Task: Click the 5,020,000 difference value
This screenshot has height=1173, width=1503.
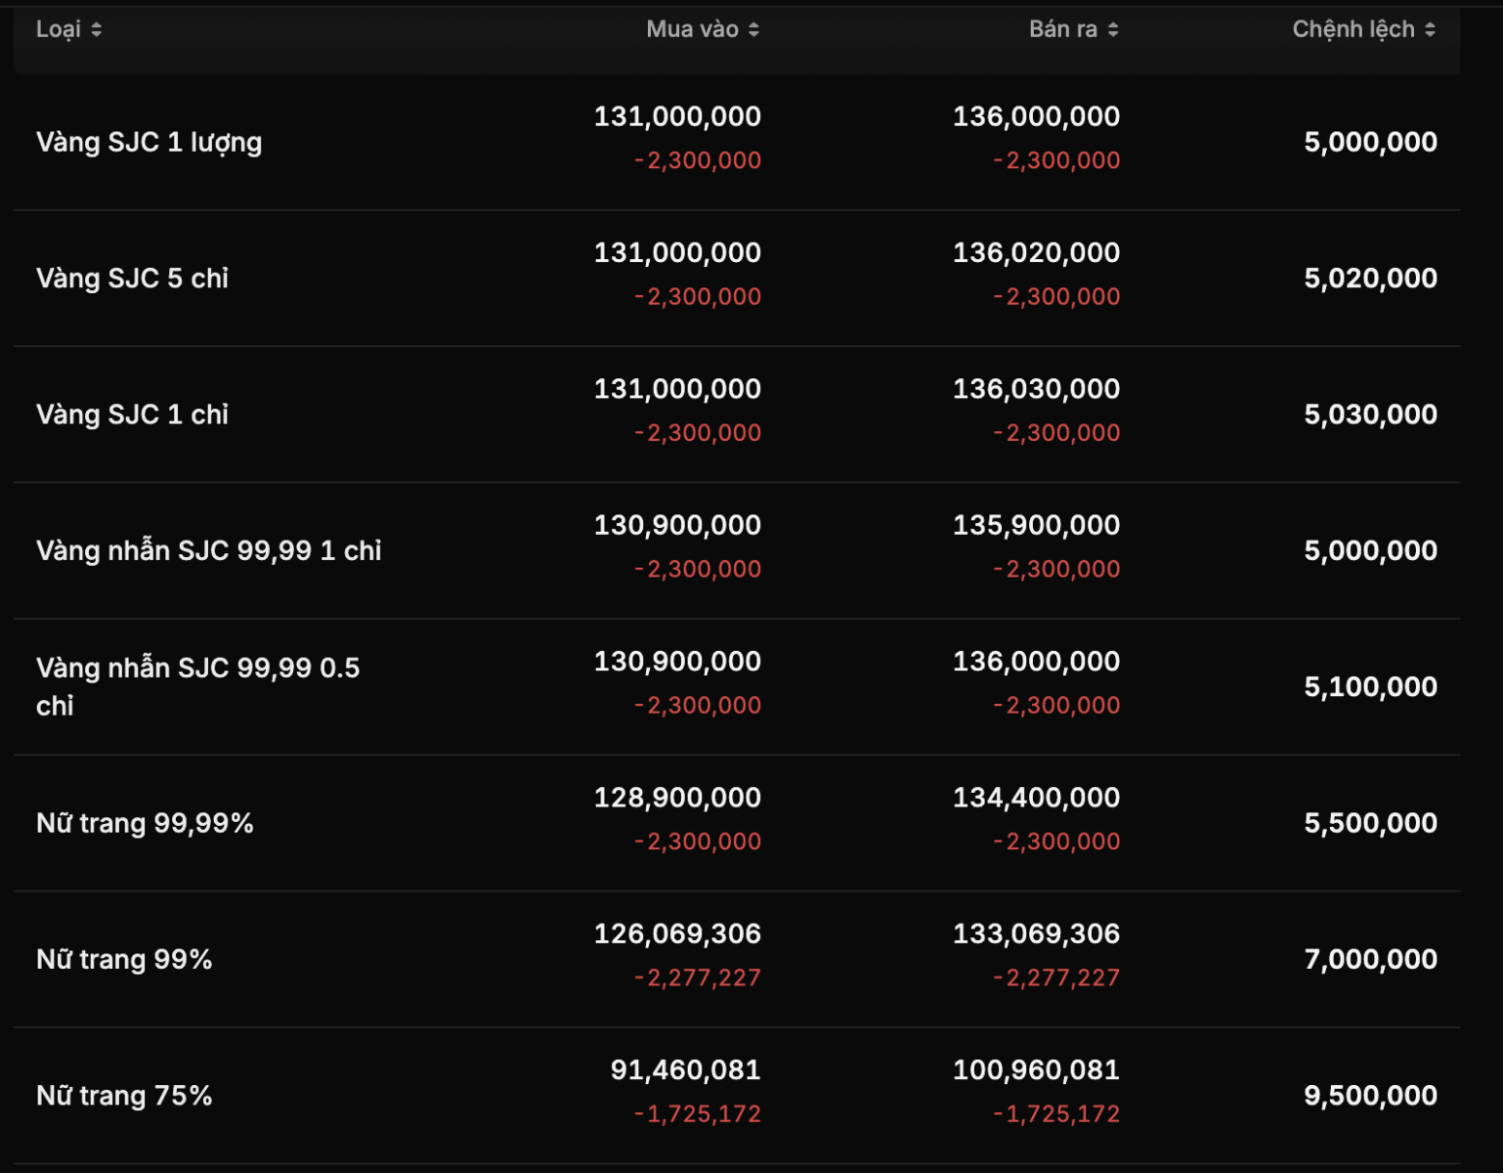Action: click(x=1371, y=278)
